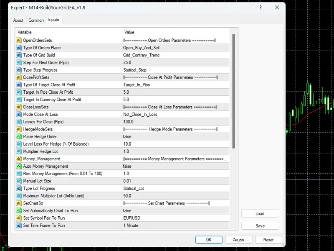
Task: Click the Value column header
Action: click(x=176, y=32)
